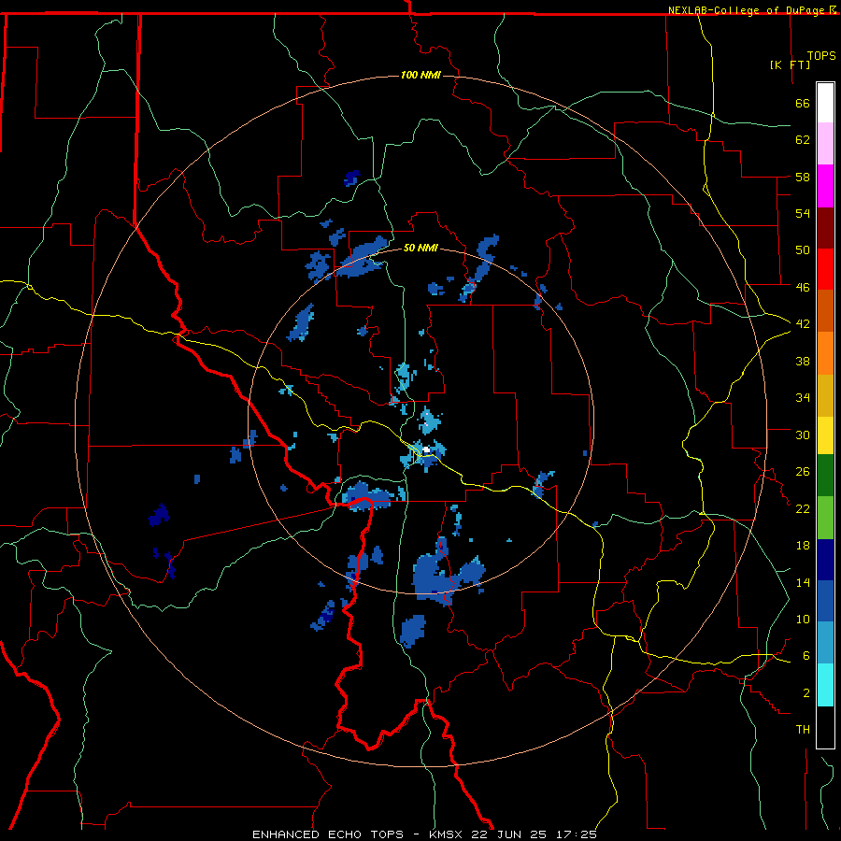Click the dark orange legend swatch
The image size is (841, 841).
(x=825, y=310)
